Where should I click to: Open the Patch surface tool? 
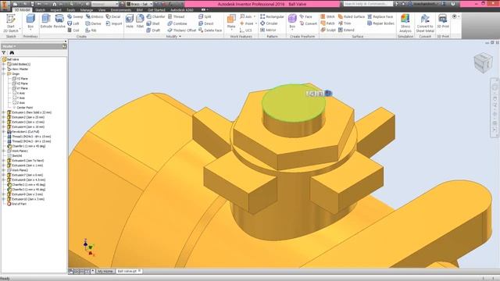(327, 23)
